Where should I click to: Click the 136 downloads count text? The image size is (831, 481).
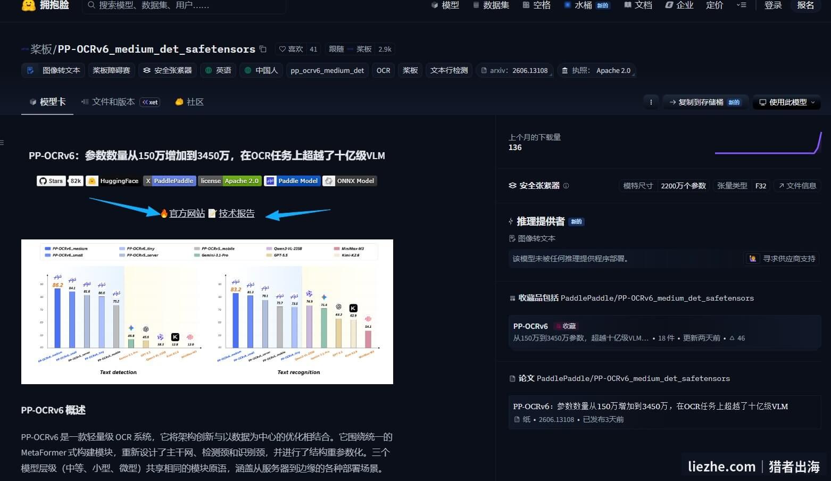tap(515, 147)
